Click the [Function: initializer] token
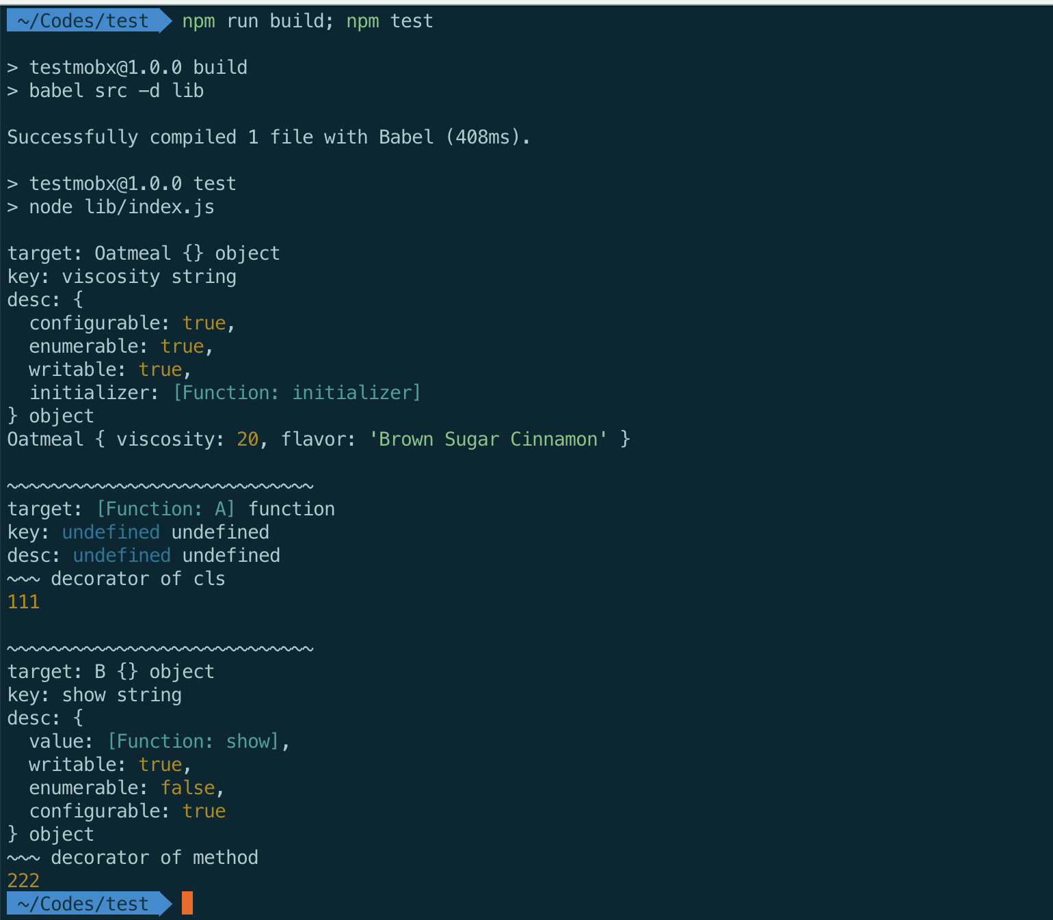This screenshot has width=1053, height=920. tap(297, 392)
